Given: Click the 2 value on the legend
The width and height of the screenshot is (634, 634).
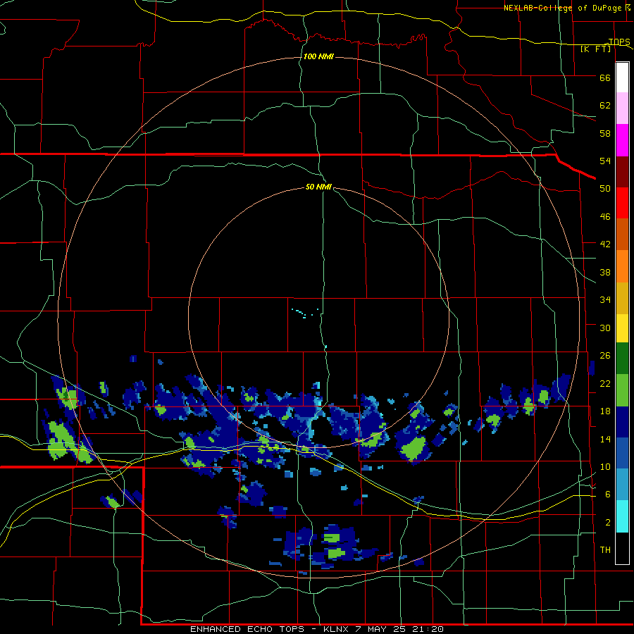Looking at the screenshot, I should 608,523.
